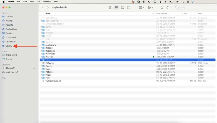Click the Do Not Disturb moon icon
Viewport: 217px width, 123px height.
click(x=149, y=2)
